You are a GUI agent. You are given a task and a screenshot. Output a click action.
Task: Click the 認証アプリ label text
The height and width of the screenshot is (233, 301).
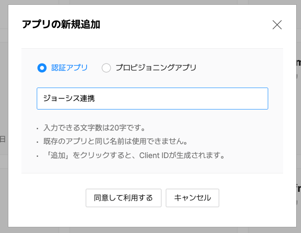tap(69, 68)
